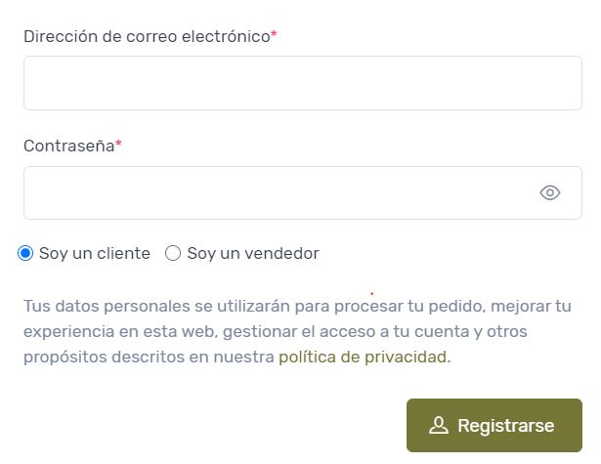Click the "Contraseña" field label
Image resolution: width=601 pixels, height=464 pixels.
click(x=69, y=146)
